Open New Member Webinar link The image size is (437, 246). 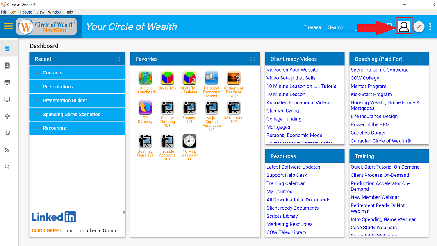pyautogui.click(x=375, y=197)
